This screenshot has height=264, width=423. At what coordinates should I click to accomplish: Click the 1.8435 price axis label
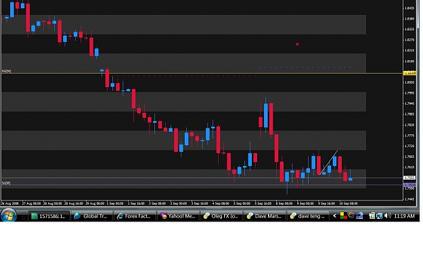[x=409, y=8]
